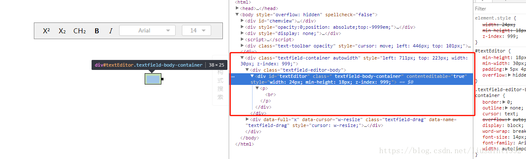Select the html opening tag line

click(243, 2)
